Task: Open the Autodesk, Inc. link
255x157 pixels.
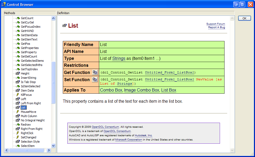Action: click(x=144, y=135)
